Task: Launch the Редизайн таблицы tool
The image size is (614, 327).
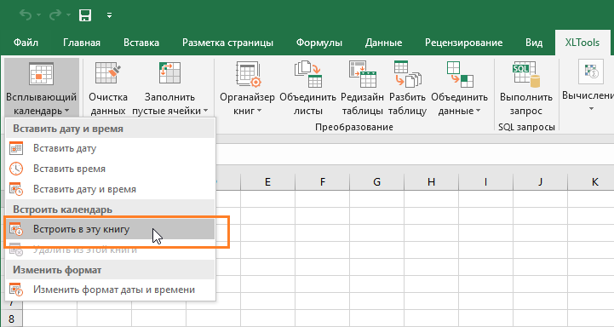Action: 362,88
